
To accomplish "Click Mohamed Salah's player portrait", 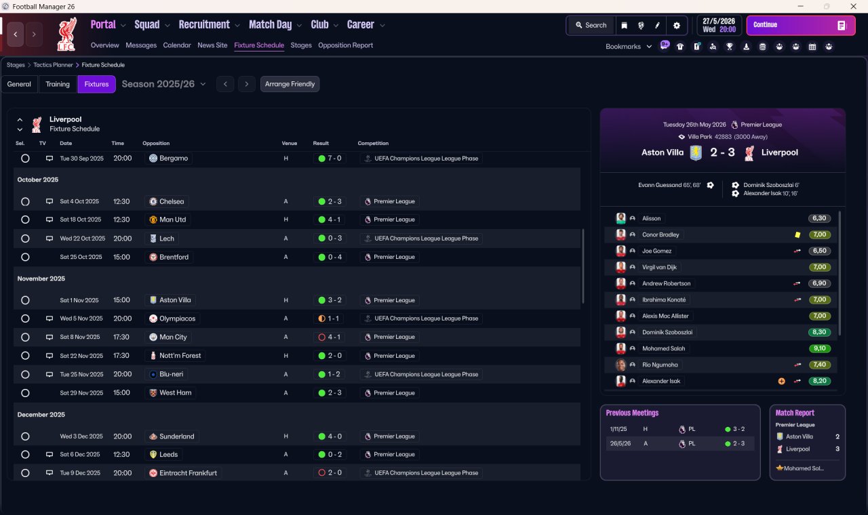I will pos(620,348).
